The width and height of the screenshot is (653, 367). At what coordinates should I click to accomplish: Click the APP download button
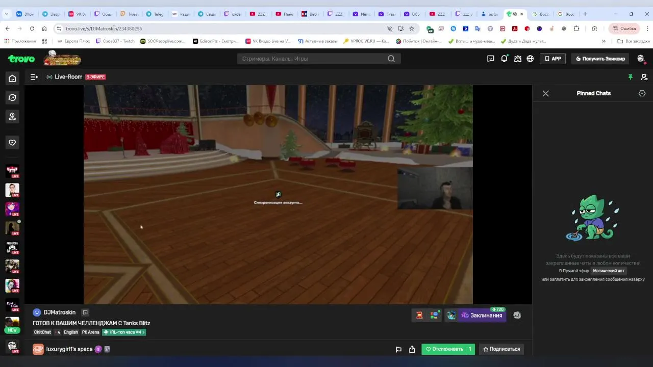[x=553, y=59]
